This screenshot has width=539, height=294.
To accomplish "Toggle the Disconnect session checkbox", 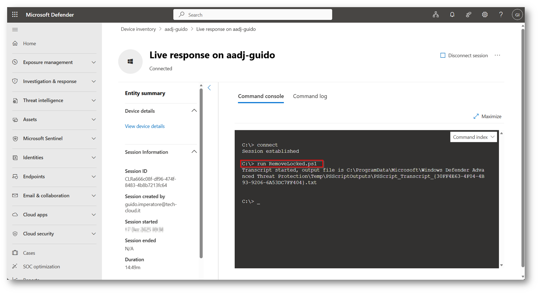I will [x=443, y=55].
